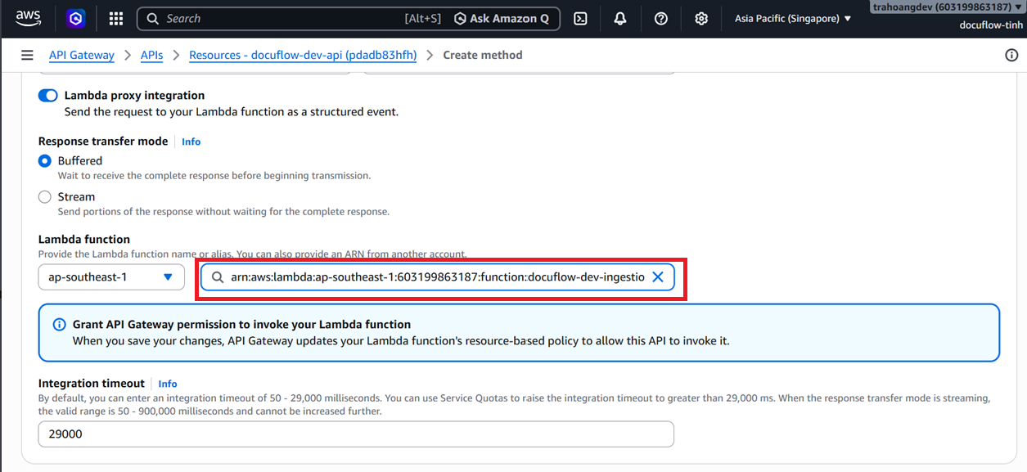This screenshot has height=472, width=1027.
Task: Click the 'Lambda function' section heading
Action: tap(84, 239)
